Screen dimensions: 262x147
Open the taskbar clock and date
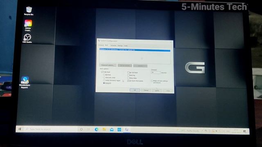point(236,131)
